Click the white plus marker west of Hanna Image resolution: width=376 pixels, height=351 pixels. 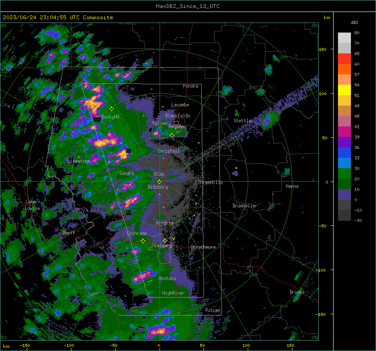click(x=236, y=168)
